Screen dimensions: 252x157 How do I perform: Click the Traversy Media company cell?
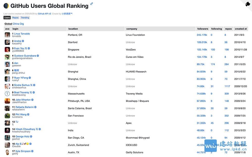click(134, 94)
